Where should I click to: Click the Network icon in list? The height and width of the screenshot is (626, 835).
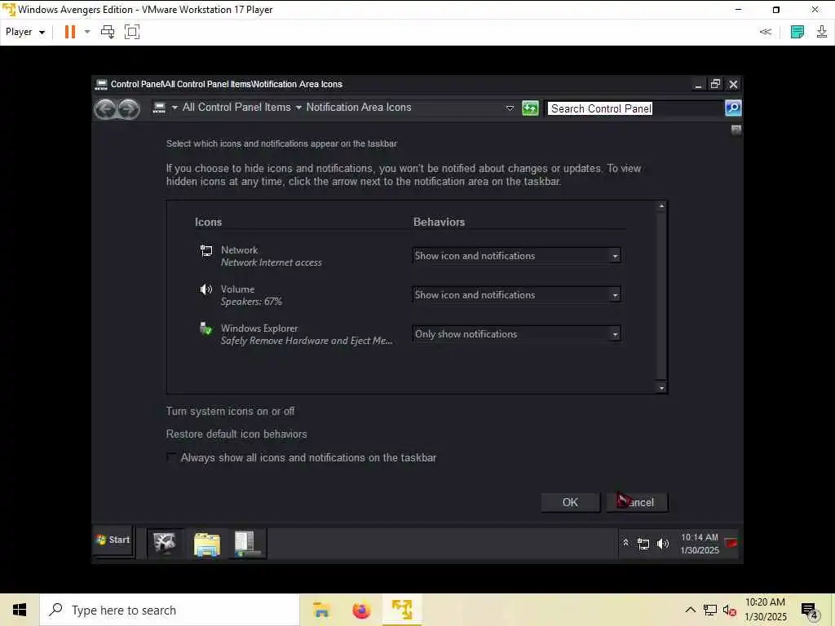206,250
